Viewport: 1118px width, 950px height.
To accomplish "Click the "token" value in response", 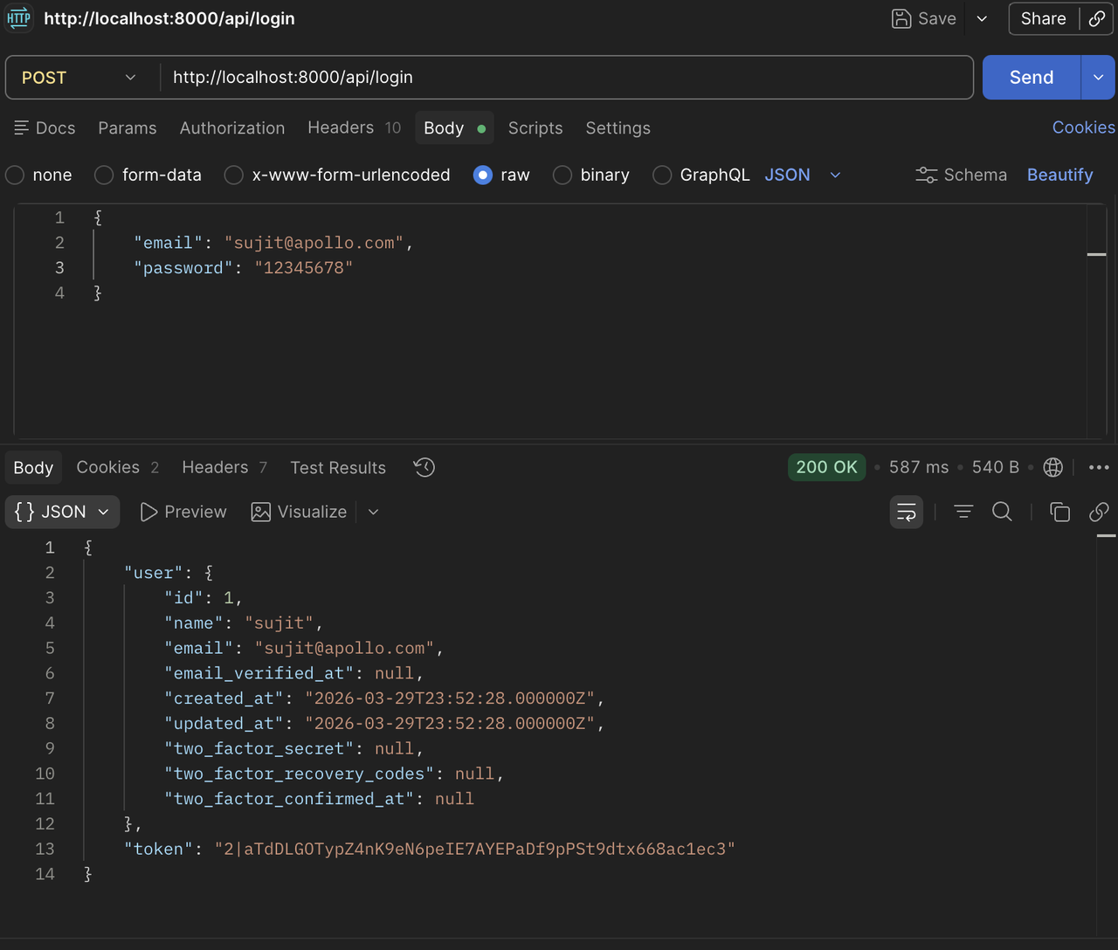I will coord(475,849).
